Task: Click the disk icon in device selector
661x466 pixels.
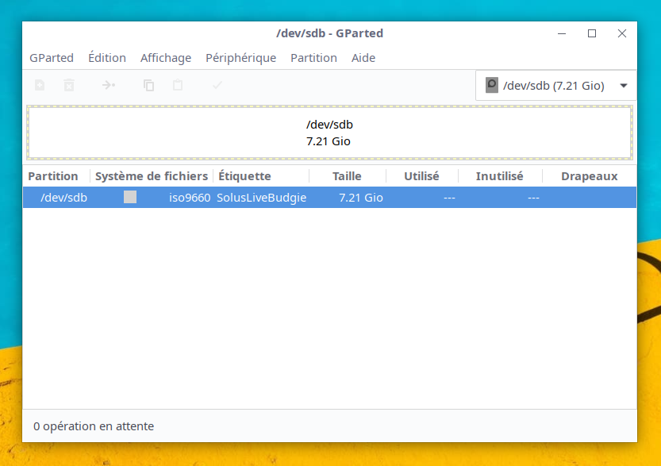Action: 492,85
